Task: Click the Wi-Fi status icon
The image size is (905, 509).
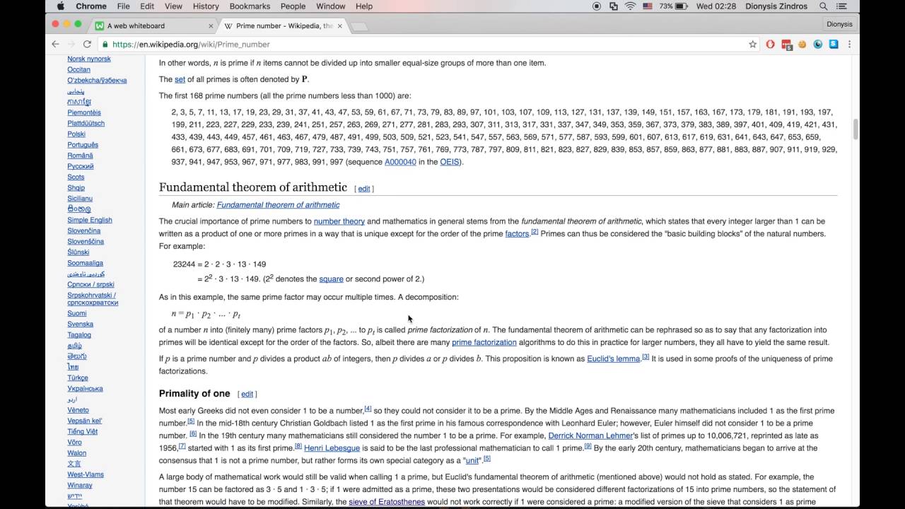Action: pos(630,6)
